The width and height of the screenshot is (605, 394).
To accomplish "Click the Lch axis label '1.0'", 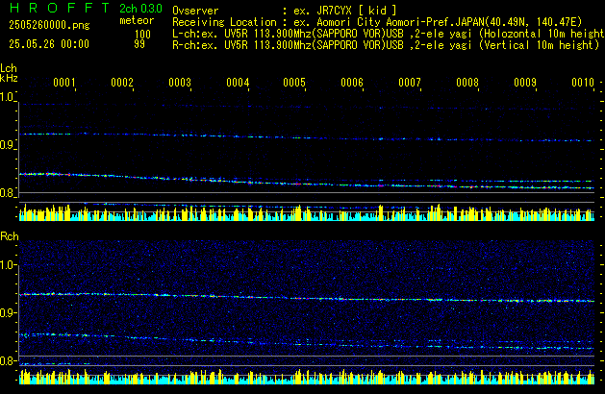I will [8, 97].
